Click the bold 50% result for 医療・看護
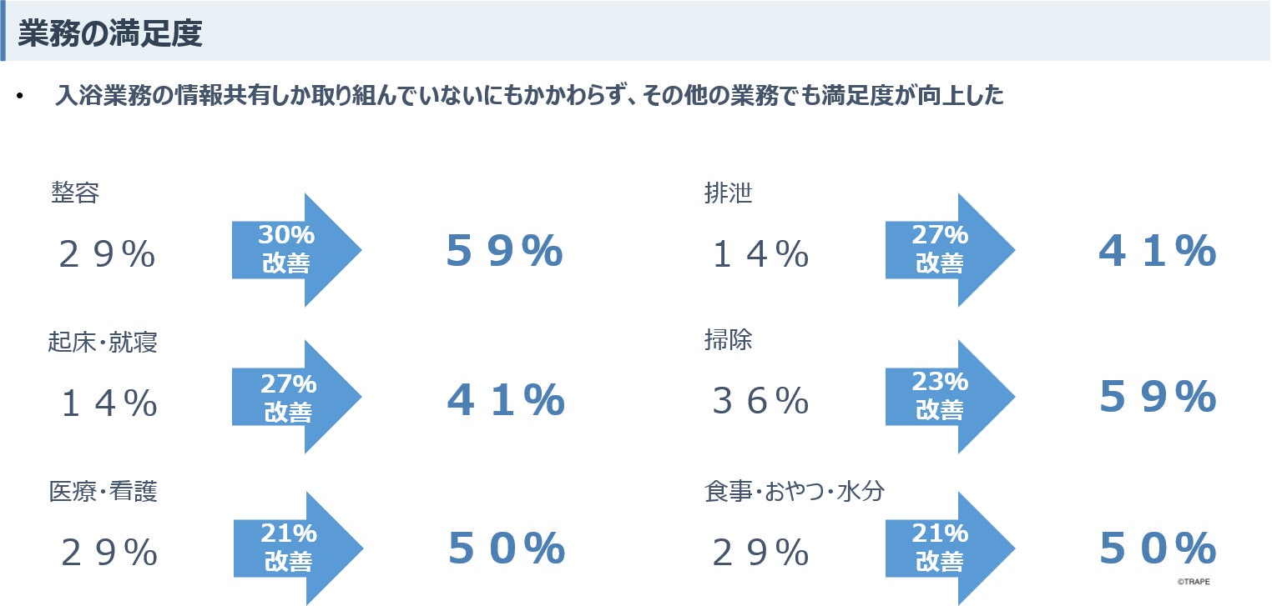The width and height of the screenshot is (1272, 606). click(x=507, y=548)
